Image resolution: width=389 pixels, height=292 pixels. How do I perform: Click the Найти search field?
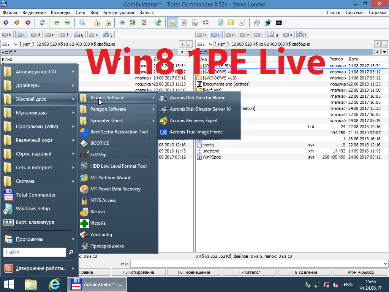pyautogui.click(x=35, y=252)
